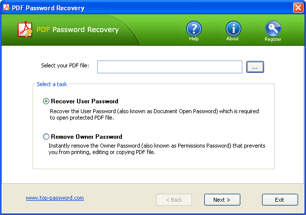Image resolution: width=306 pixels, height=215 pixels.
Task: Open the About info icon
Action: click(233, 28)
